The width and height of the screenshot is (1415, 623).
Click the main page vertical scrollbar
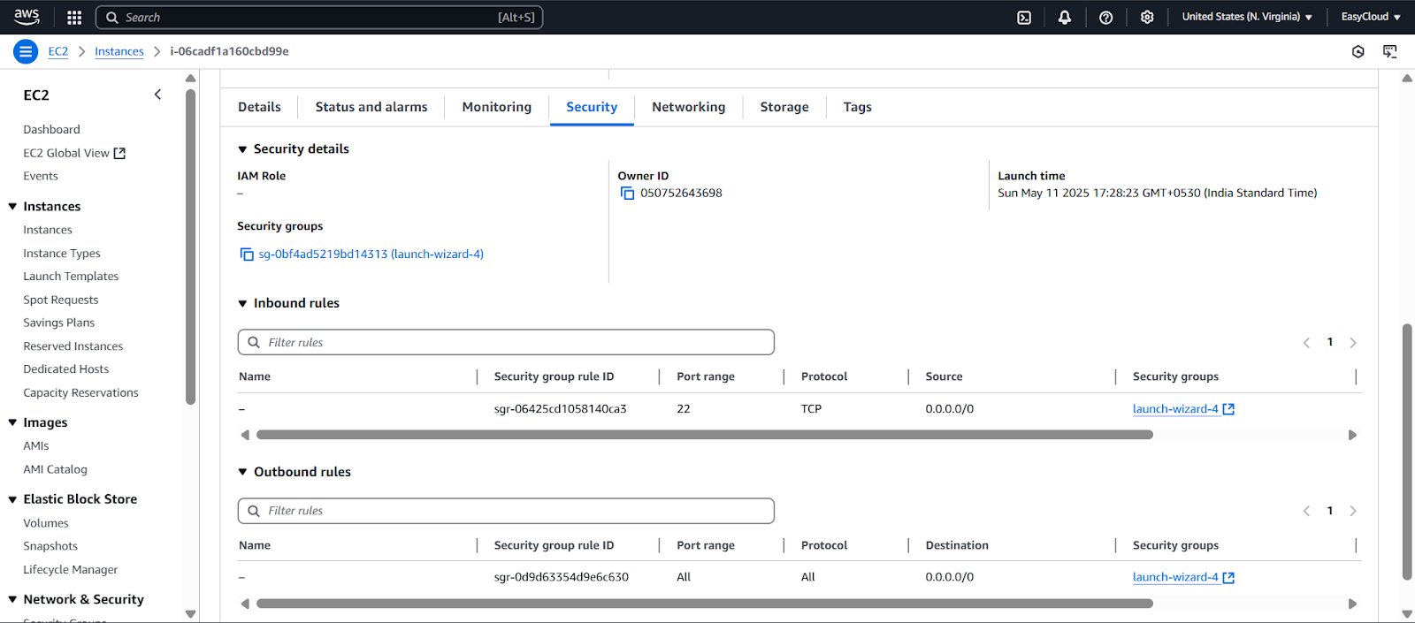pyautogui.click(x=1407, y=452)
